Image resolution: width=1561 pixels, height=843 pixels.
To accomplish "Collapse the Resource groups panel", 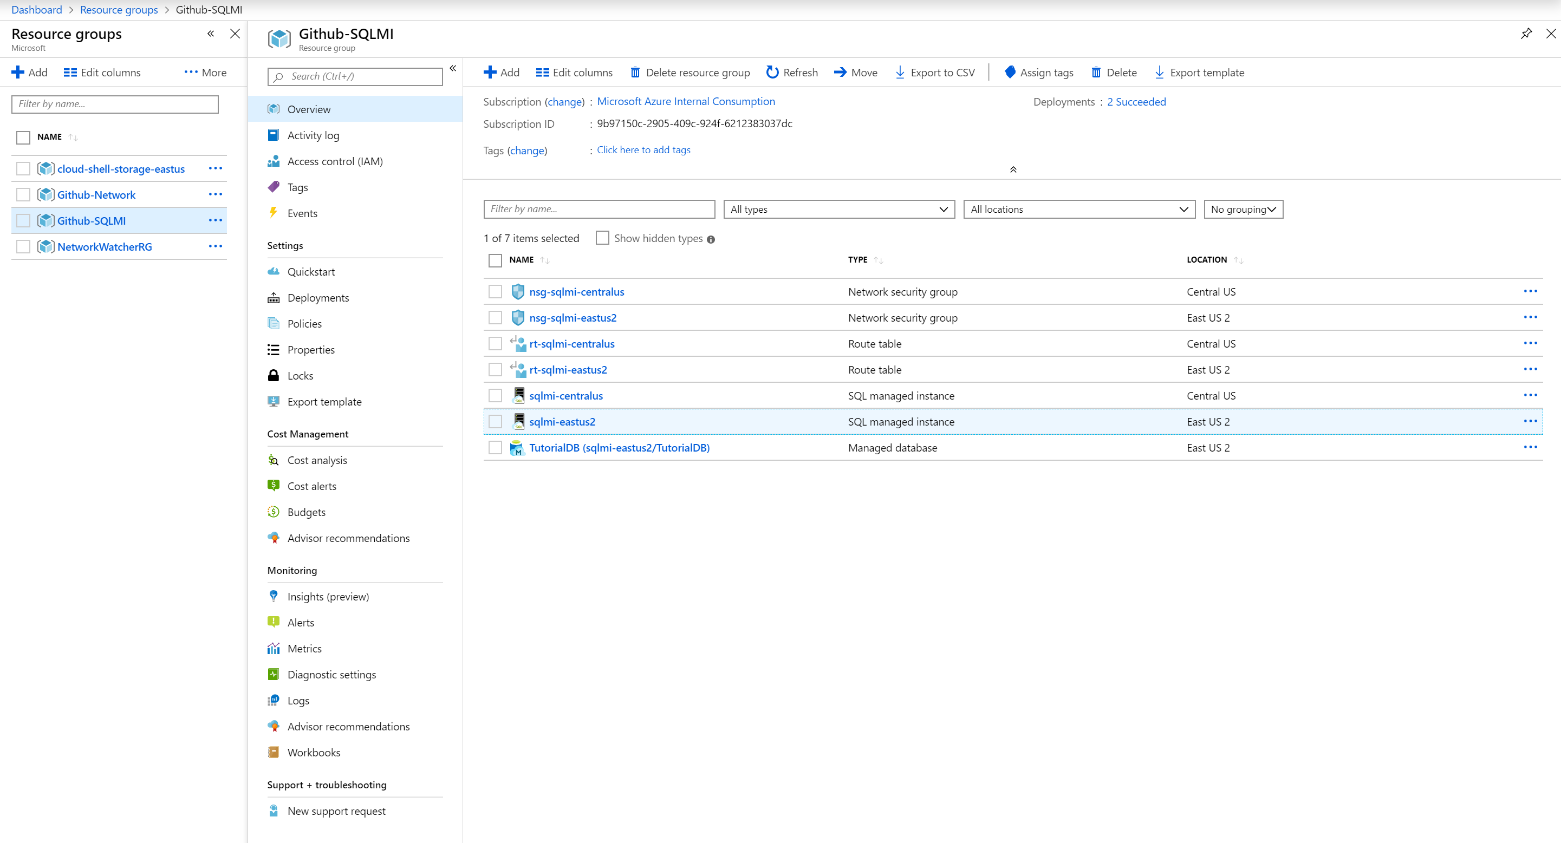I will point(210,34).
